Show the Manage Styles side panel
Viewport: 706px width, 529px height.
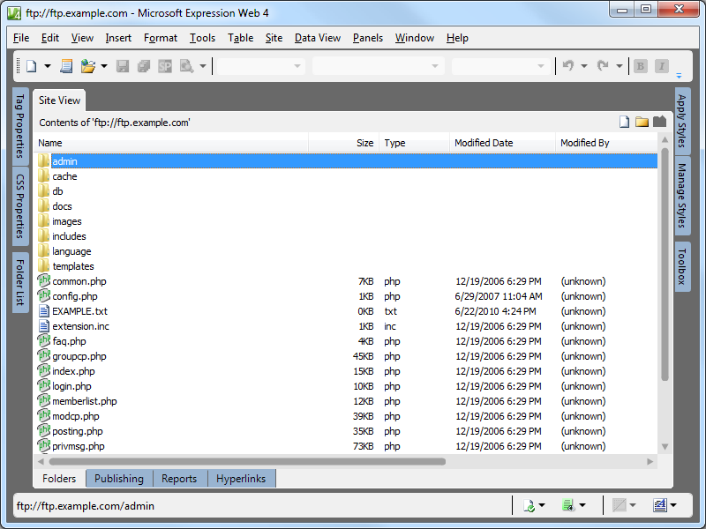click(682, 195)
